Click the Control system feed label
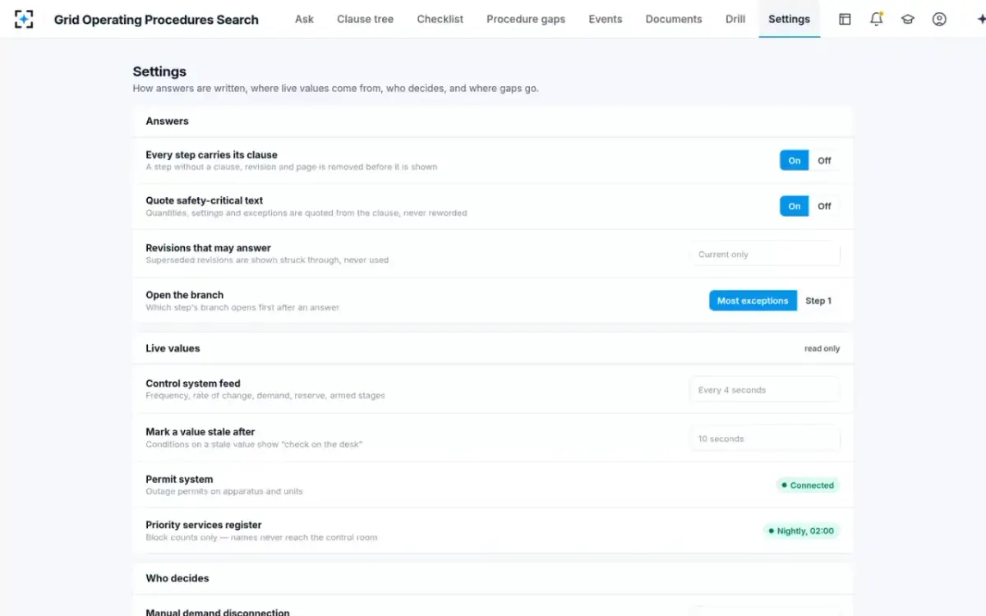The height and width of the screenshot is (616, 986). [193, 384]
